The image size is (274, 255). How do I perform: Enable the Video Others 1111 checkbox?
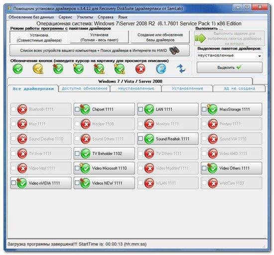pos(204,168)
